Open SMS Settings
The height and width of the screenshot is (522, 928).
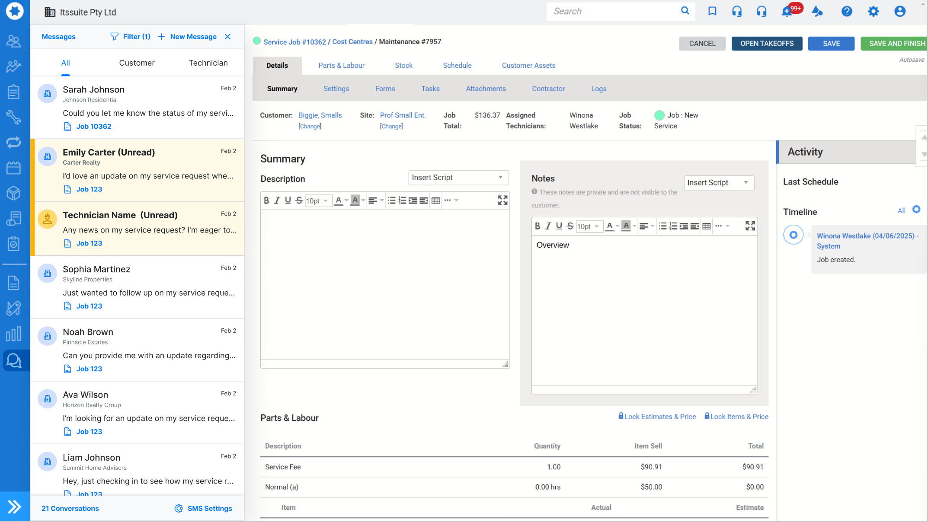click(x=204, y=508)
